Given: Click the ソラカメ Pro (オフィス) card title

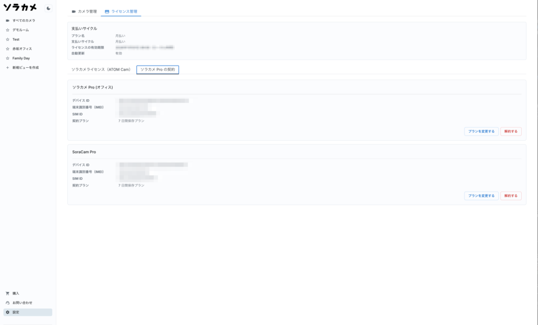Looking at the screenshot, I should (93, 87).
